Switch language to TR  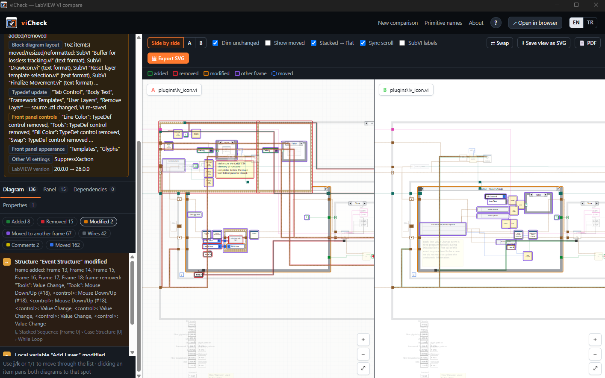(590, 23)
